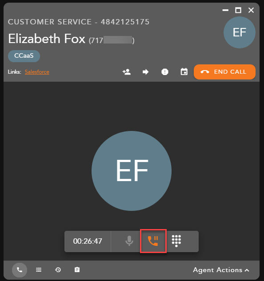Switch to the active phone call tab
The width and height of the screenshot is (264, 281).
[20, 270]
